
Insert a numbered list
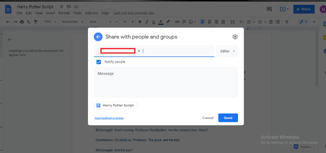coord(260,22)
